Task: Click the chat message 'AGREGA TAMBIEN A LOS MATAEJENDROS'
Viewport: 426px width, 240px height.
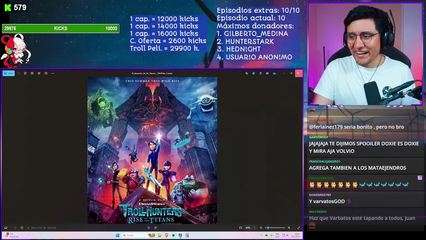Action: pos(357,168)
